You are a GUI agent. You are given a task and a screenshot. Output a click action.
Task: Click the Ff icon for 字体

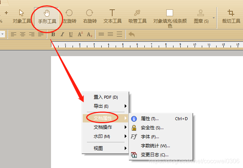point(134,137)
